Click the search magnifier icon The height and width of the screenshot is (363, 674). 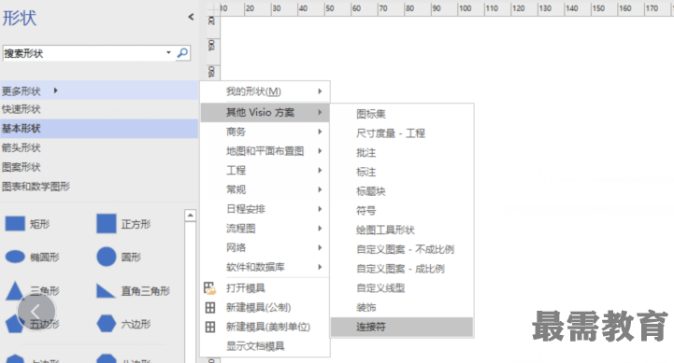click(x=182, y=53)
